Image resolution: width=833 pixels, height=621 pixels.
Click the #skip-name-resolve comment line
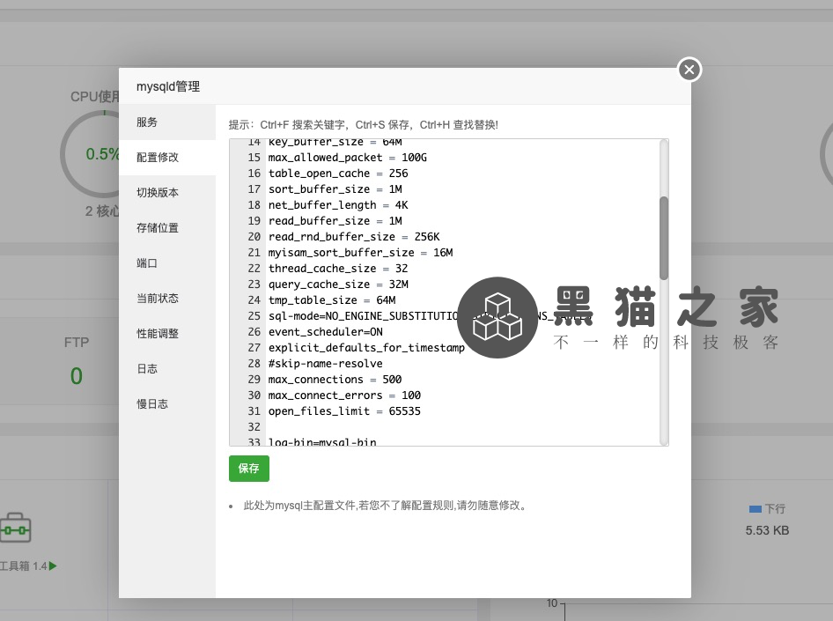tap(325, 364)
